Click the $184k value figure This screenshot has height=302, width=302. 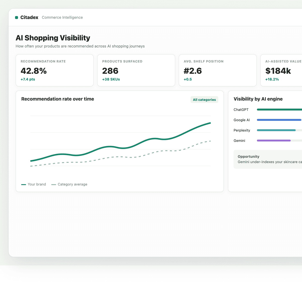click(278, 71)
